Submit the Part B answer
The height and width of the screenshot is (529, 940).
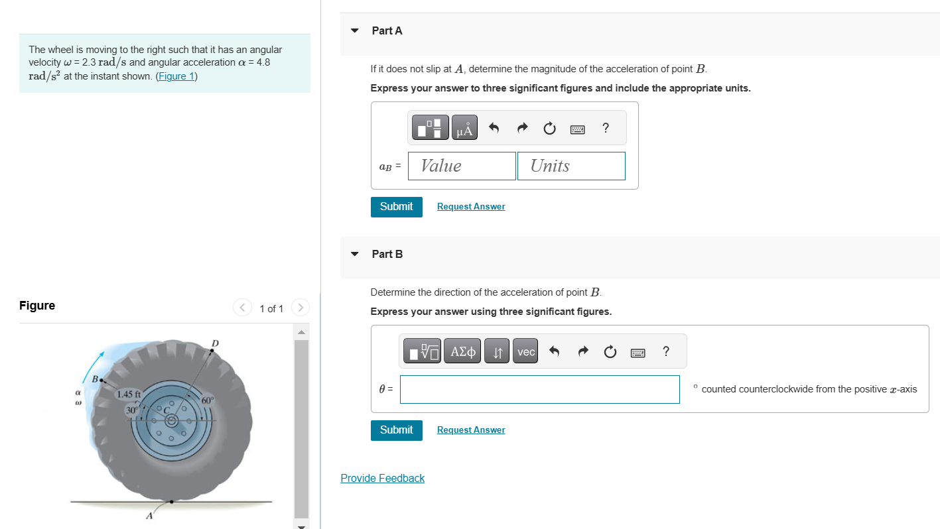(x=397, y=430)
